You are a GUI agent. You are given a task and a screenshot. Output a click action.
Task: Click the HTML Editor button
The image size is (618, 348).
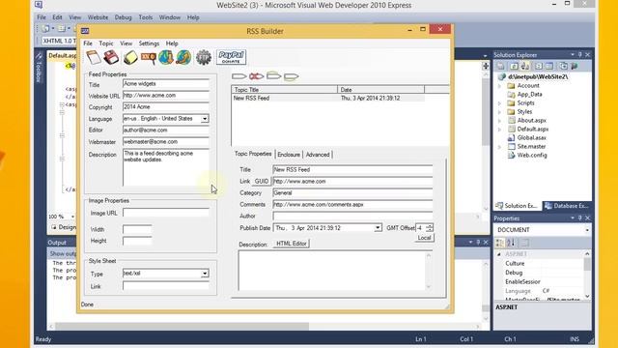click(292, 244)
